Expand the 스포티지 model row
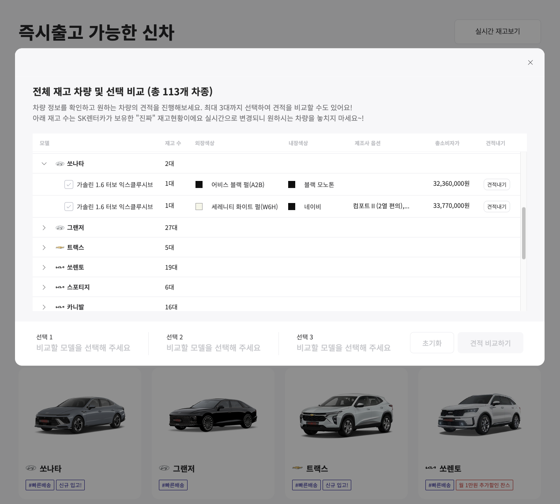560x504 pixels. click(x=44, y=287)
